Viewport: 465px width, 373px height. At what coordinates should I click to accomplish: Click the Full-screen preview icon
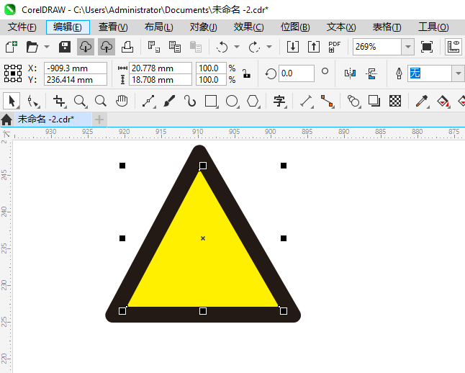tap(427, 47)
